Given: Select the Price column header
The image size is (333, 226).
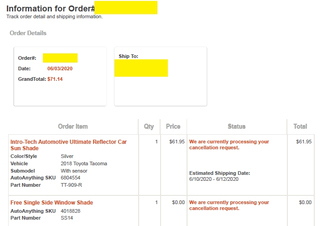Looking at the screenshot, I should [173, 126].
